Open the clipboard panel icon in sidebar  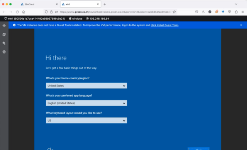pyautogui.click(x=4, y=35)
